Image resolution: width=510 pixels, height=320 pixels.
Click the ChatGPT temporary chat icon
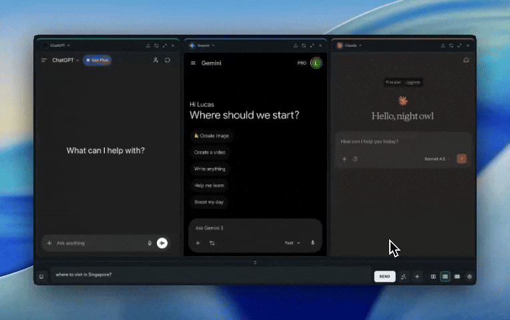click(168, 60)
